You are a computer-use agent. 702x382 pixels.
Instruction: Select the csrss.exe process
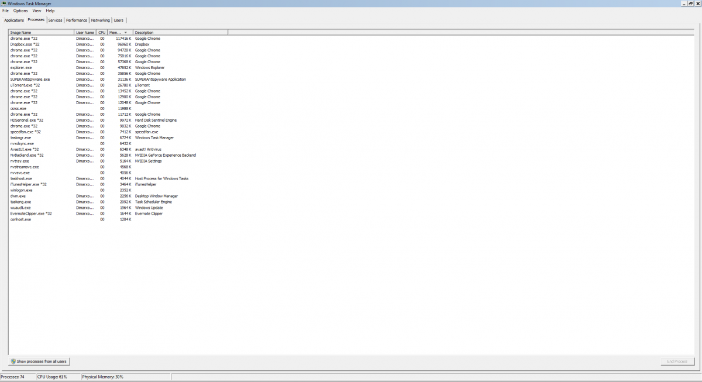coord(118,109)
